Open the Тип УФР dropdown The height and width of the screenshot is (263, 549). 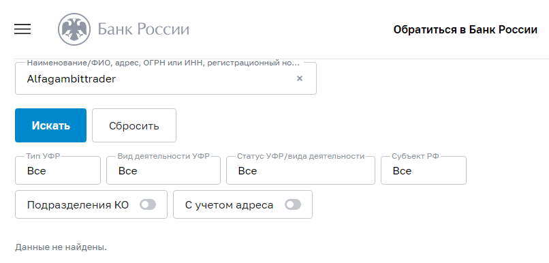[x=58, y=170]
